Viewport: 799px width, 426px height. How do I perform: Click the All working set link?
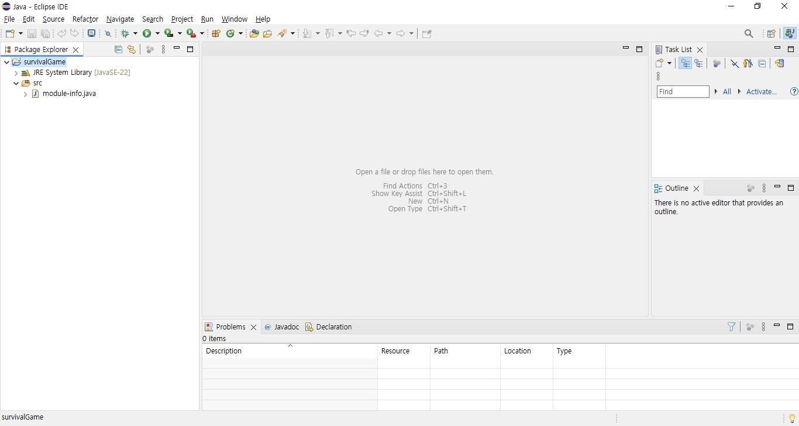point(726,92)
